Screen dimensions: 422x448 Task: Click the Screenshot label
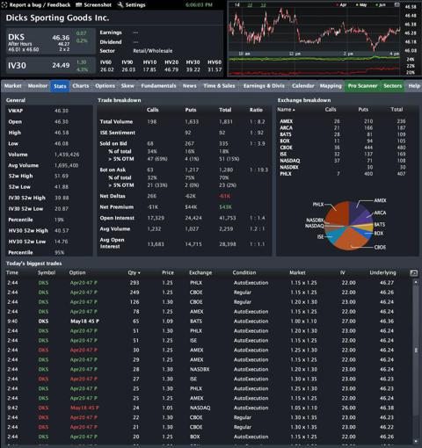(x=98, y=4)
